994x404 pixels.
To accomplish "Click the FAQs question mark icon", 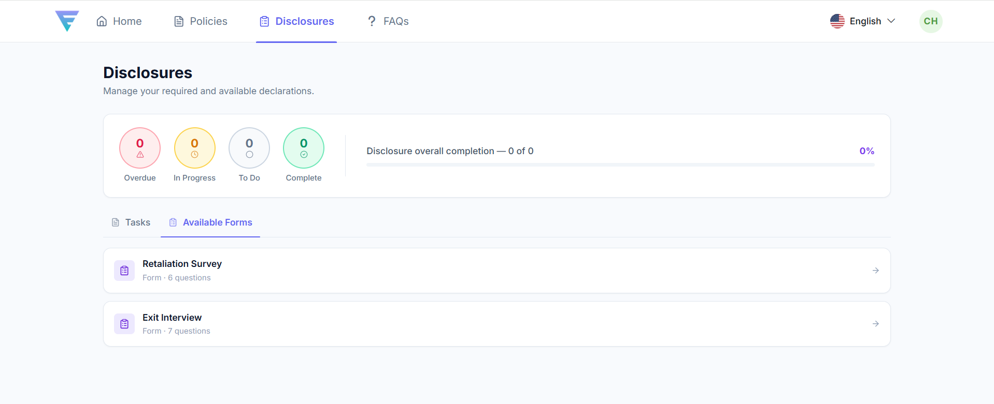I will 372,21.
